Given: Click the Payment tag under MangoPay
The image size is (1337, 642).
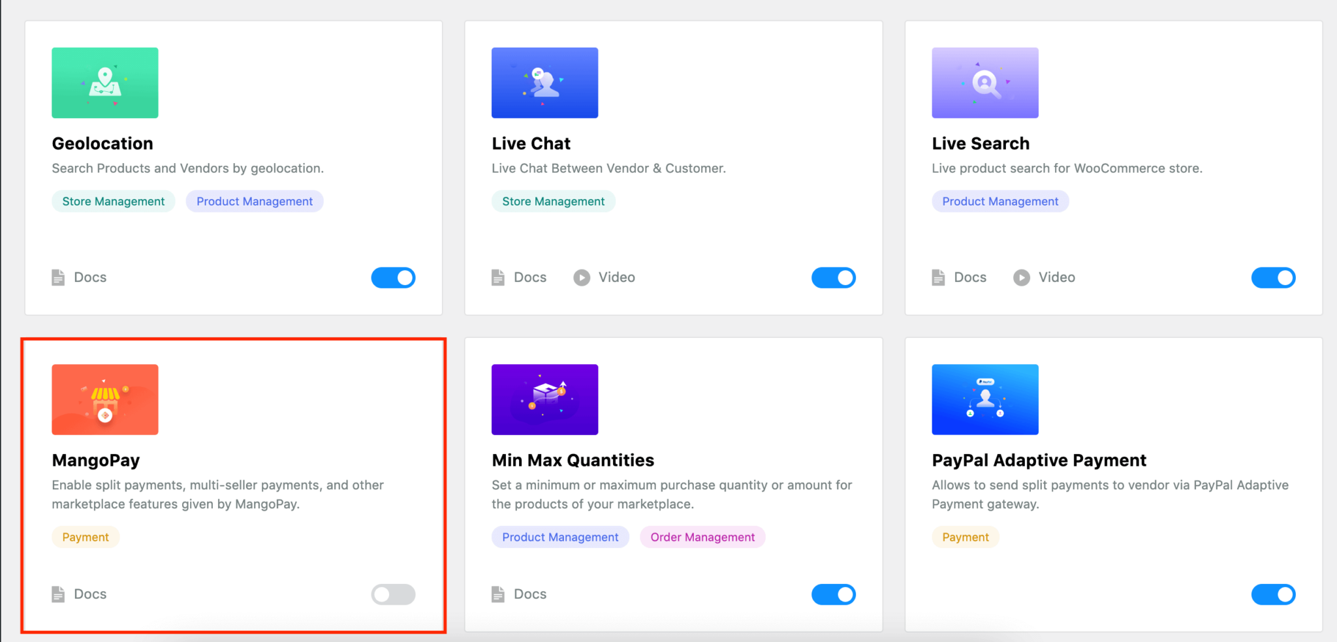Looking at the screenshot, I should pyautogui.click(x=86, y=537).
